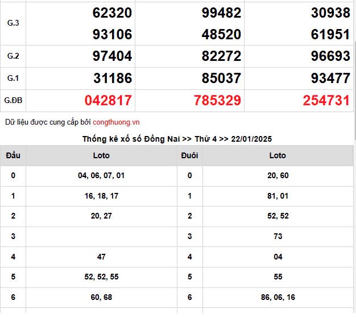Click first prize number 85037
This screenshot has width=356, height=317.
click(x=221, y=79)
